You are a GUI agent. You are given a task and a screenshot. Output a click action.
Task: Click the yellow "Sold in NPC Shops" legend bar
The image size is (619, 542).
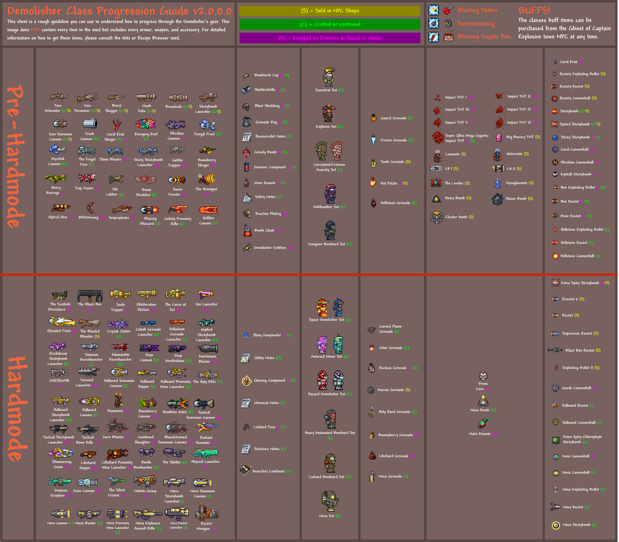tap(330, 11)
